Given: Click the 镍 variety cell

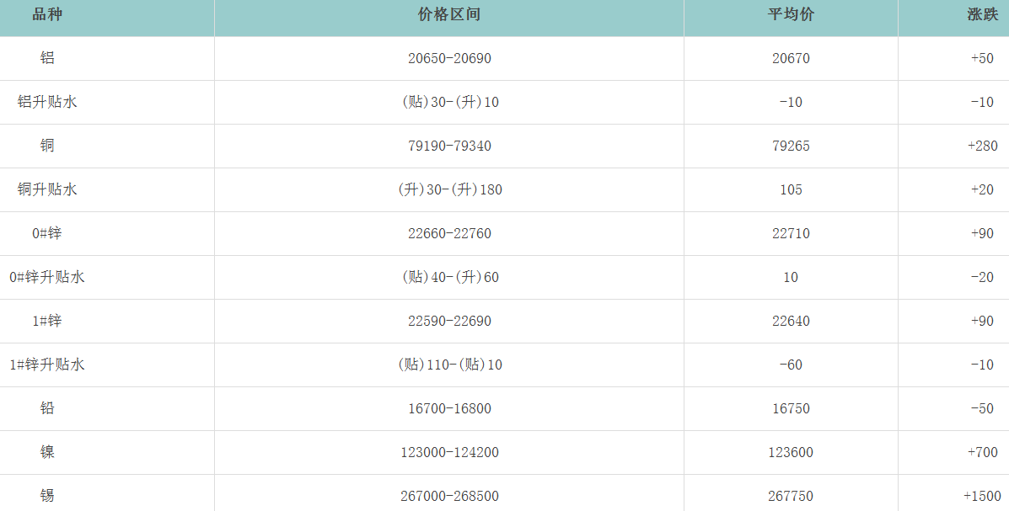Looking at the screenshot, I should tap(47, 453).
